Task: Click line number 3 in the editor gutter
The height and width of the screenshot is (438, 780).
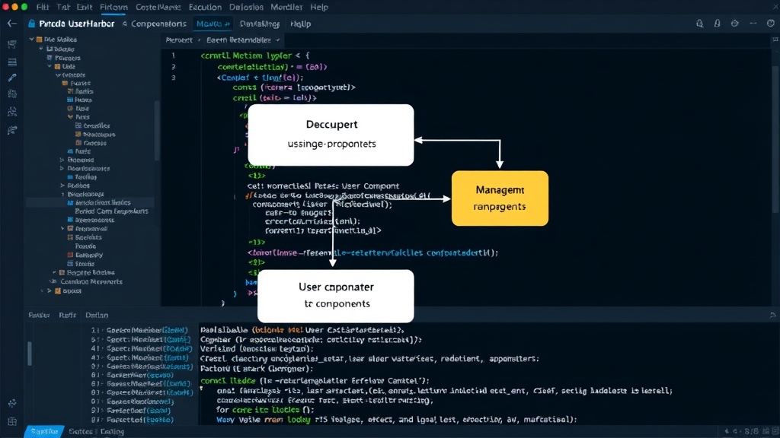Action: (x=173, y=78)
